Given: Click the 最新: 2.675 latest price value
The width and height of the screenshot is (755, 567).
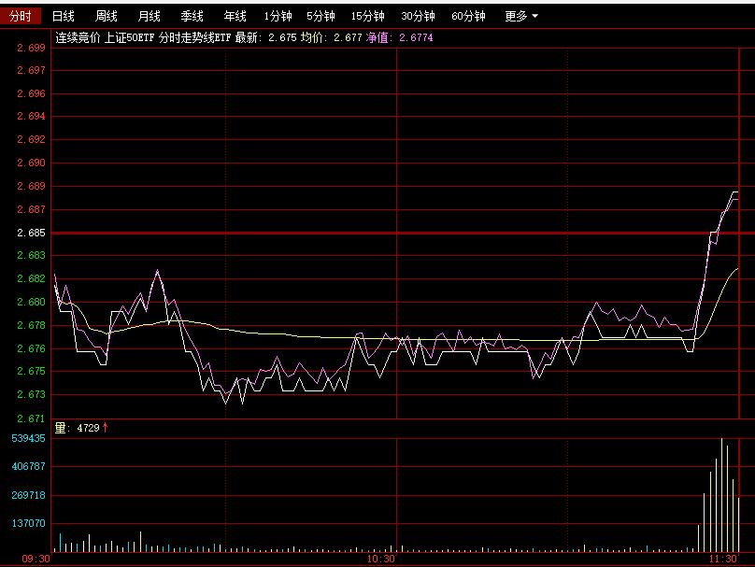Looking at the screenshot, I should (265, 37).
